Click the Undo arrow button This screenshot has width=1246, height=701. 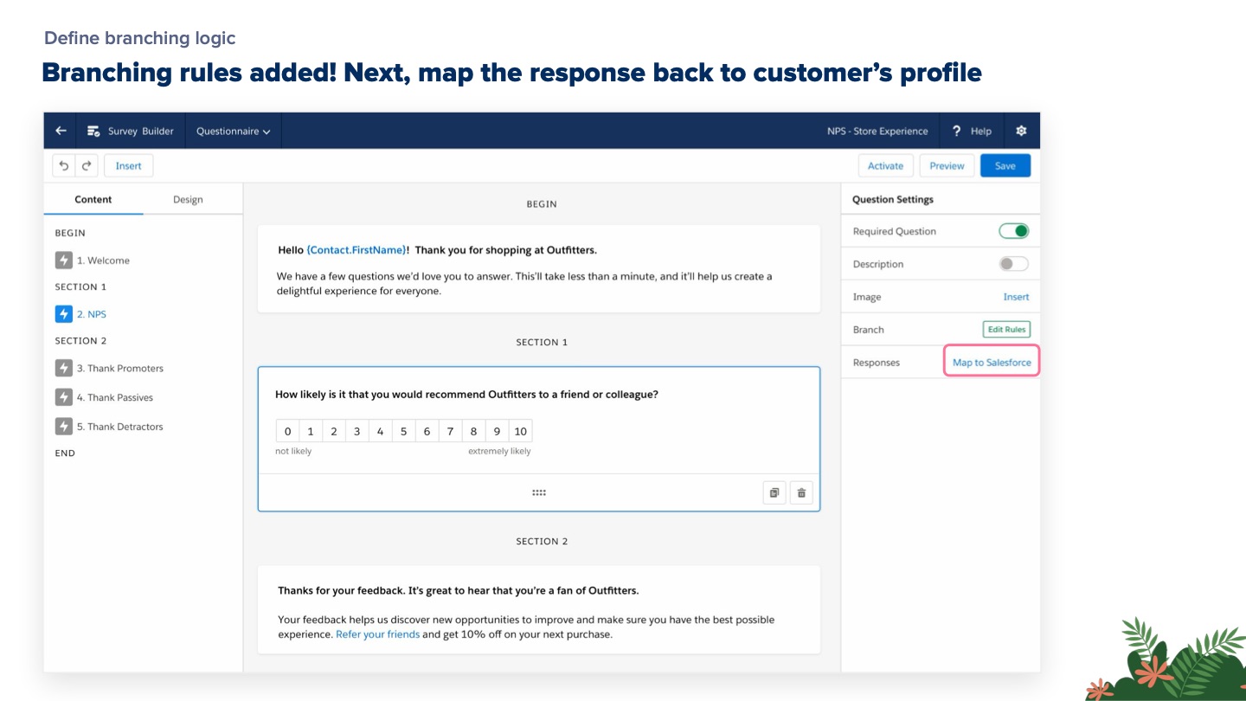64,166
